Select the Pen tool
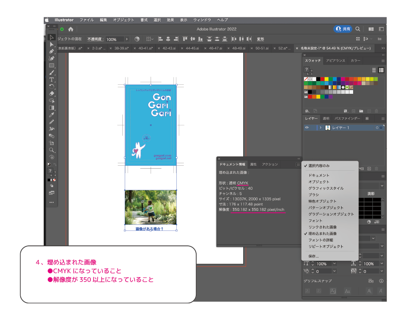Screen dimensions: 413x331 click(x=52, y=51)
